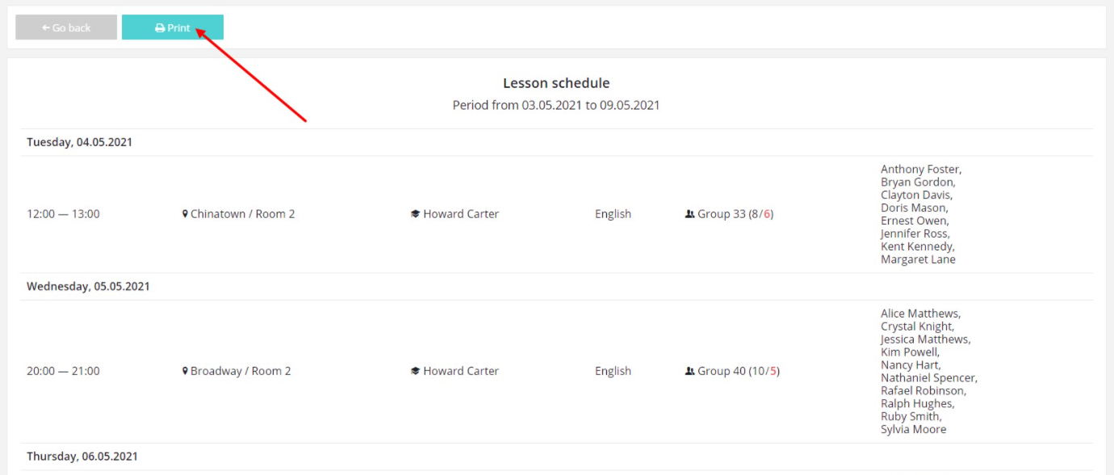The height and width of the screenshot is (475, 1114).
Task: Click the back arrow icon
Action: [46, 27]
